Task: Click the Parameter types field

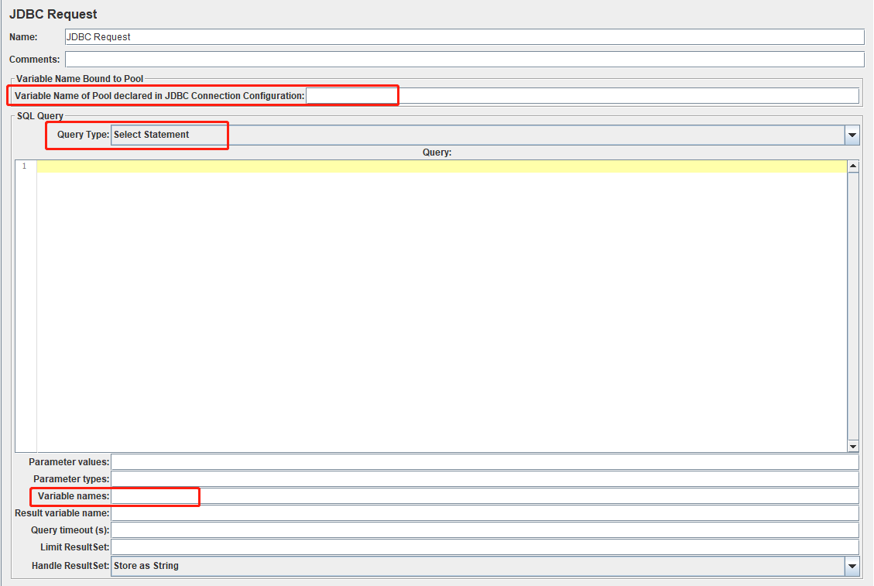Action: [485, 479]
